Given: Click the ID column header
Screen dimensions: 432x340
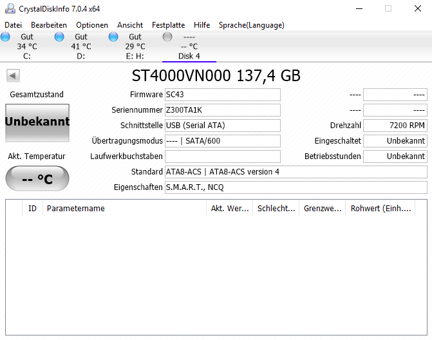Looking at the screenshot, I should tap(32, 208).
